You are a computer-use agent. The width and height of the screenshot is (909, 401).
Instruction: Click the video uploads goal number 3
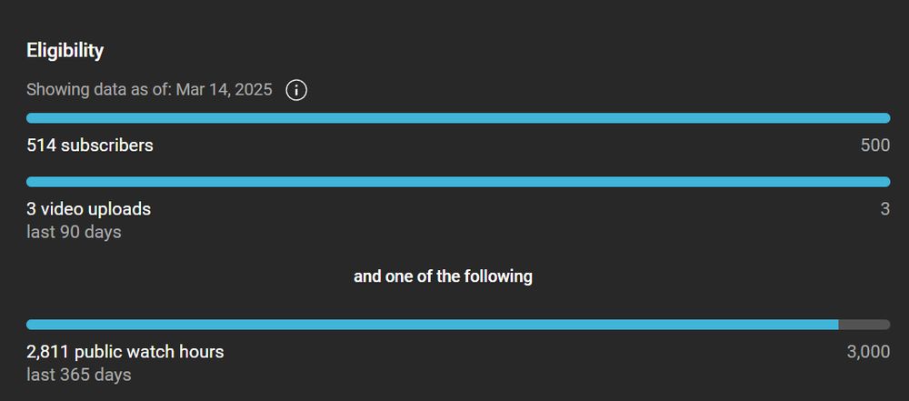tap(884, 209)
